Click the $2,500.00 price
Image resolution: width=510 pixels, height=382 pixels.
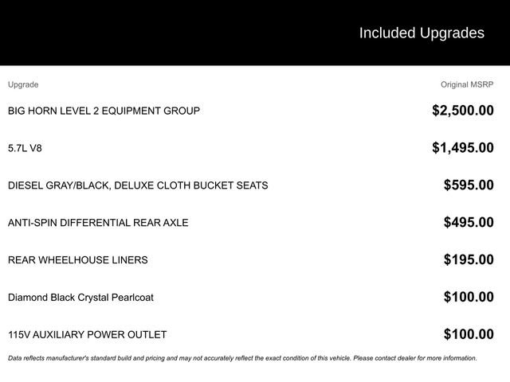(x=462, y=111)
